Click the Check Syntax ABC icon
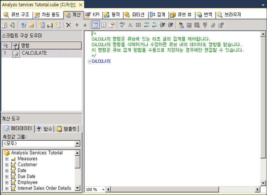 coord(122,25)
